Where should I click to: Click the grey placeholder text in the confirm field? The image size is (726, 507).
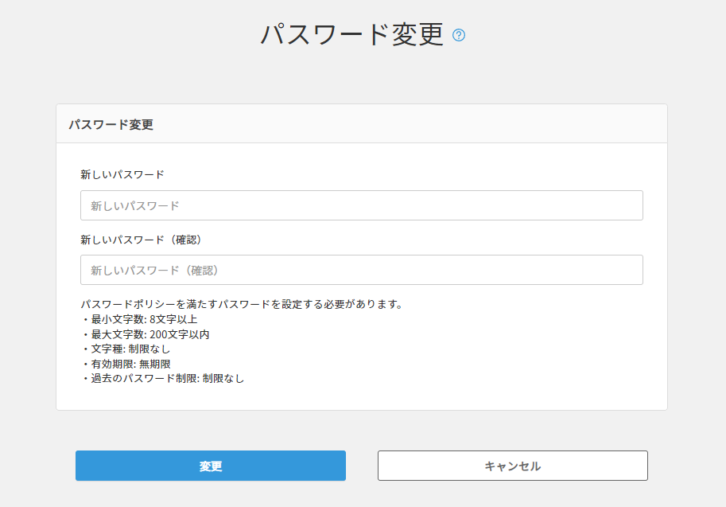click(x=154, y=270)
